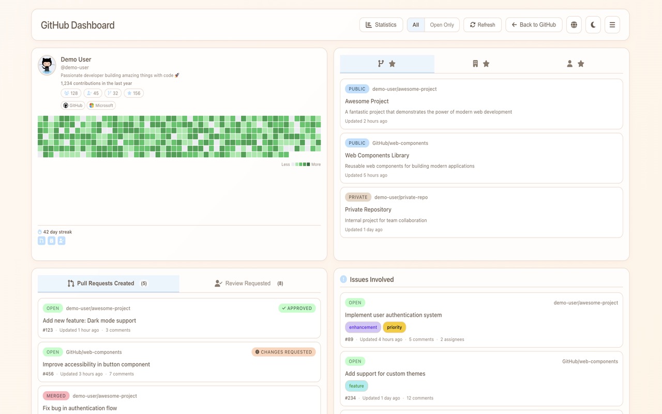Click the darkest green square in the contribution legend

[x=308, y=164]
